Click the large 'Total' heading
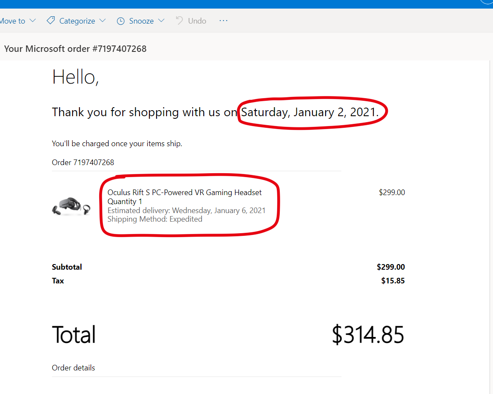Screen dimensions: 493x394 coord(74,334)
